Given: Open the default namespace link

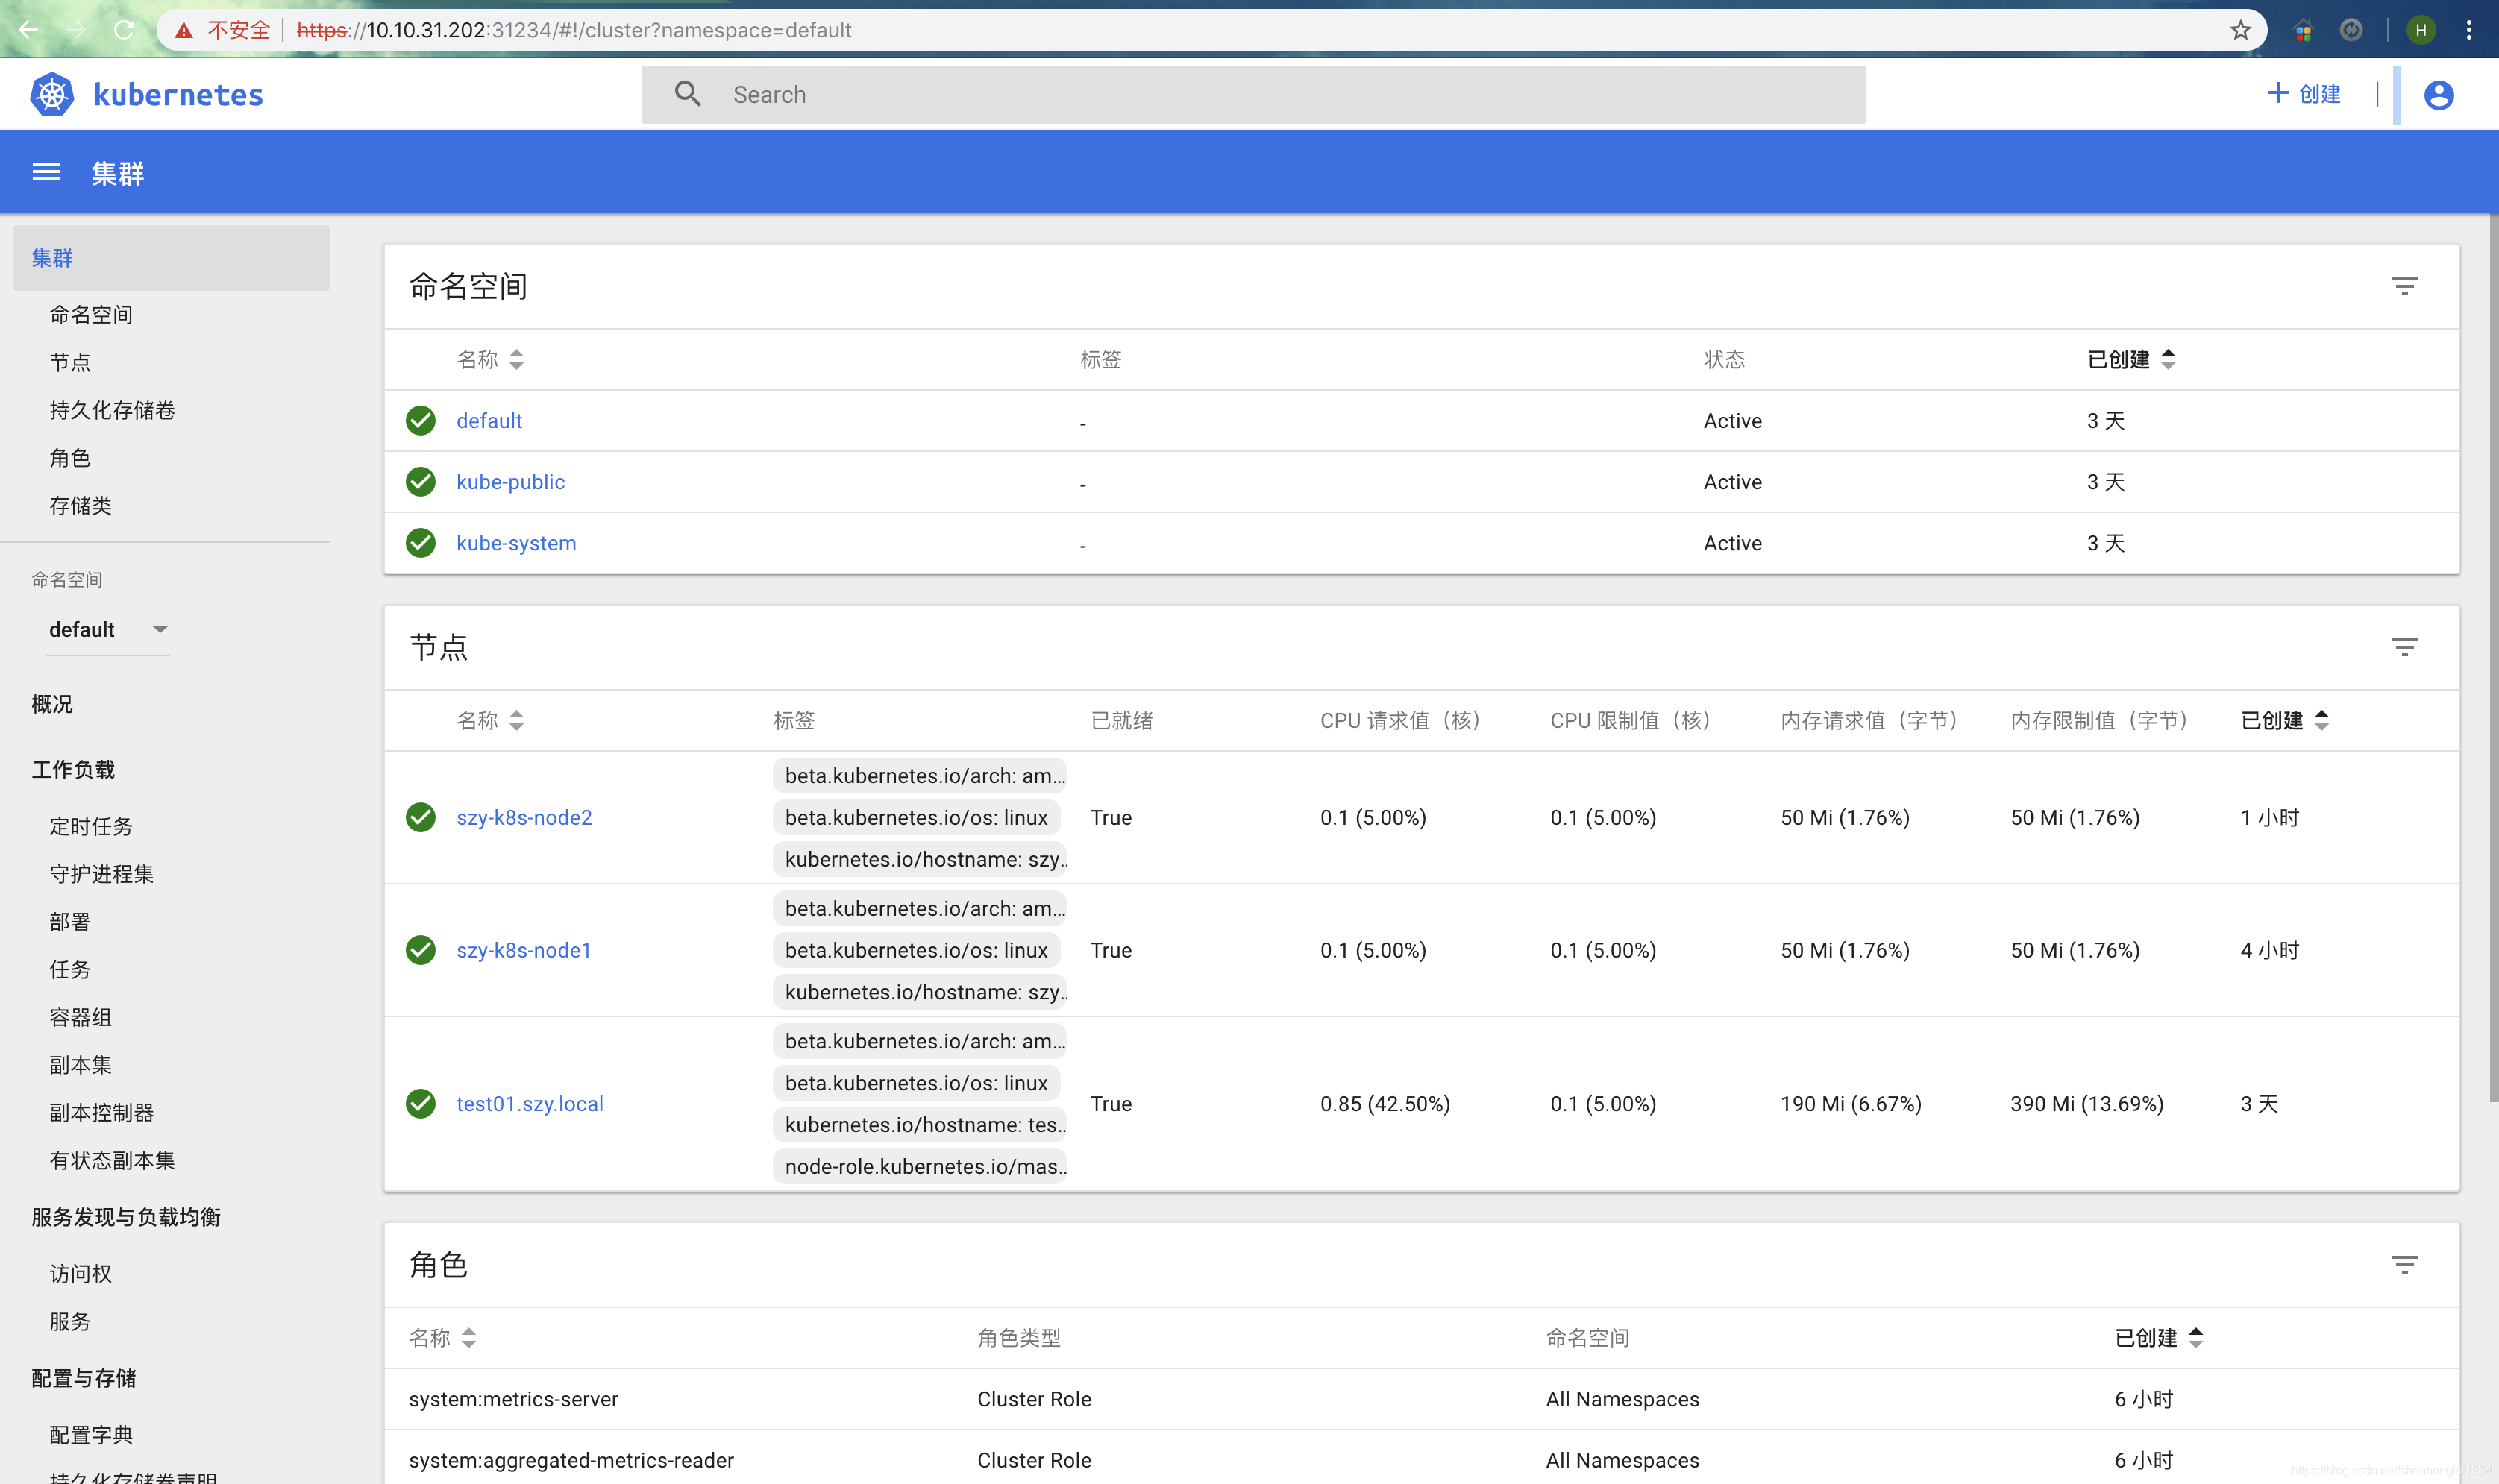Looking at the screenshot, I should [489, 421].
